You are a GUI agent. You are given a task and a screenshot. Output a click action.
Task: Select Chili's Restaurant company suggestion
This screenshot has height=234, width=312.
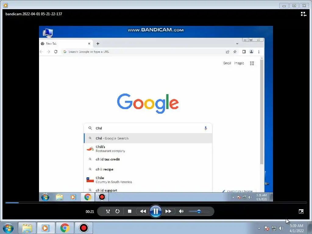pyautogui.click(x=148, y=149)
